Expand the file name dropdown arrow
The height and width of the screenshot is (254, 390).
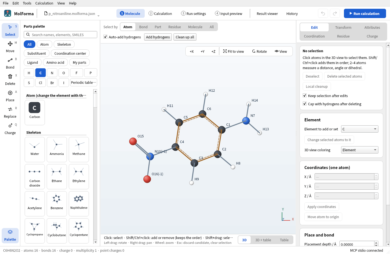pyautogui.click(x=98, y=16)
